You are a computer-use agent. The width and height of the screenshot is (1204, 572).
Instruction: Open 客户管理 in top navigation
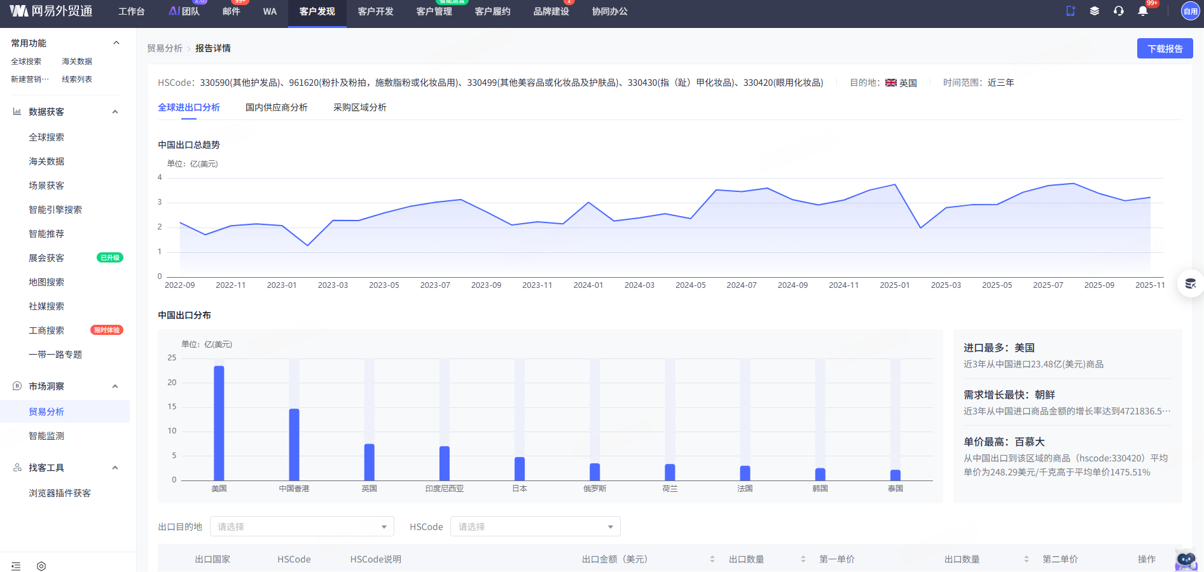tap(434, 11)
